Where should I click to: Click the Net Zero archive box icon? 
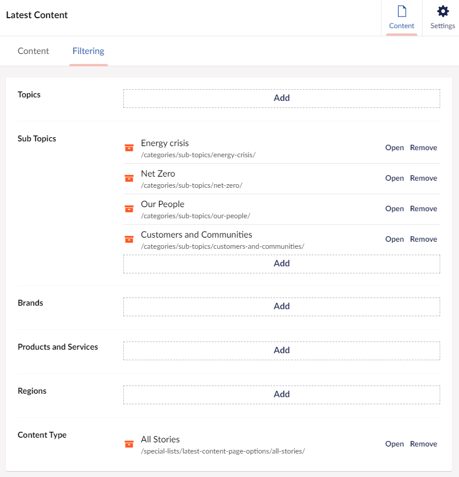click(x=129, y=178)
